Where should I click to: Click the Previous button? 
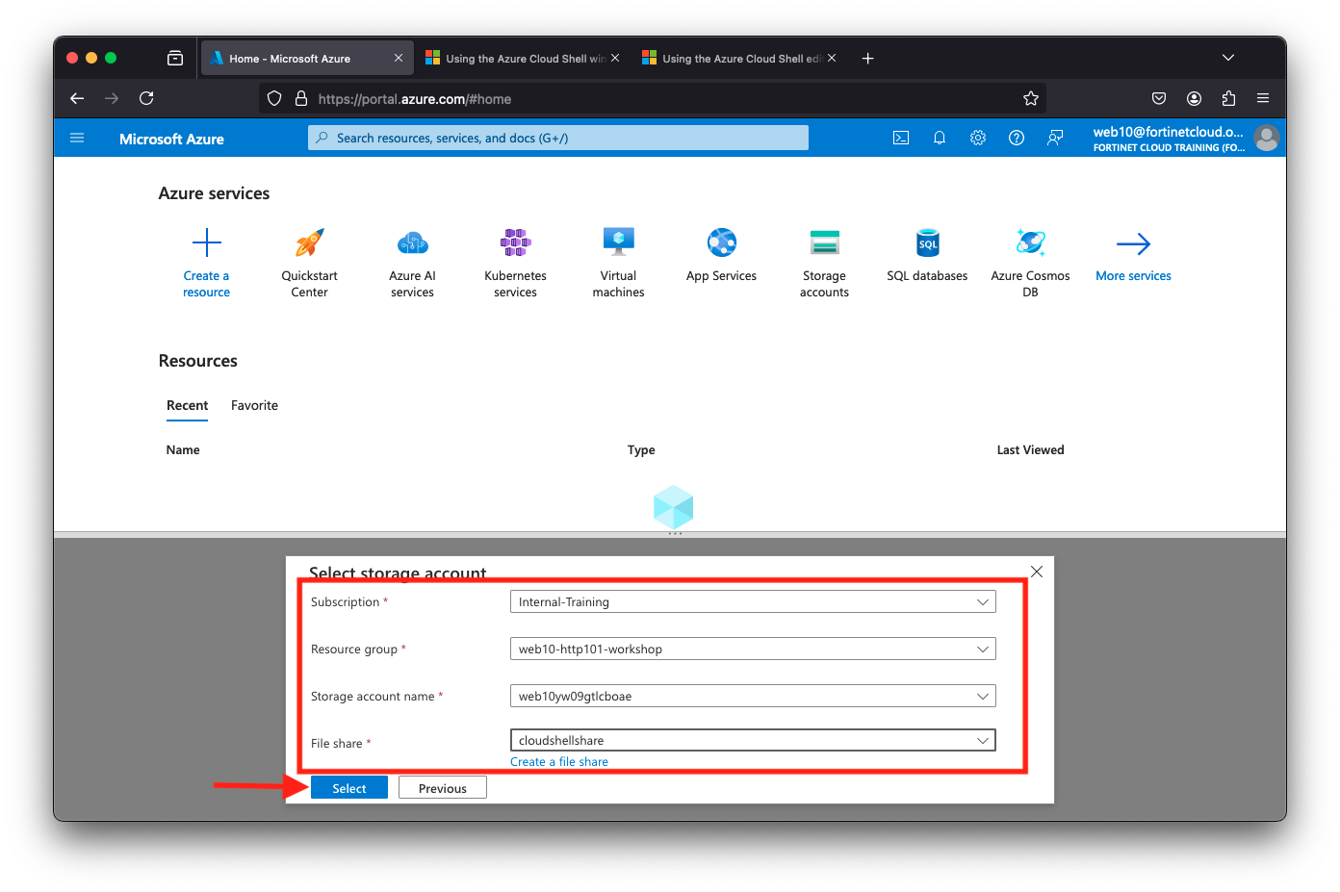(443, 788)
